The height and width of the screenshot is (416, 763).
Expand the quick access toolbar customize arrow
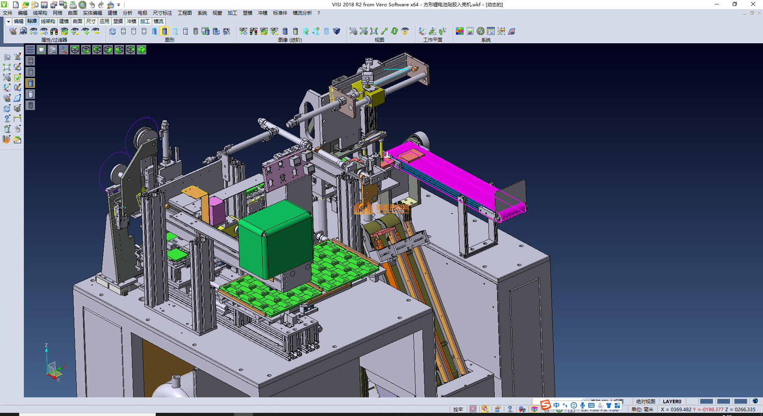coord(118,5)
